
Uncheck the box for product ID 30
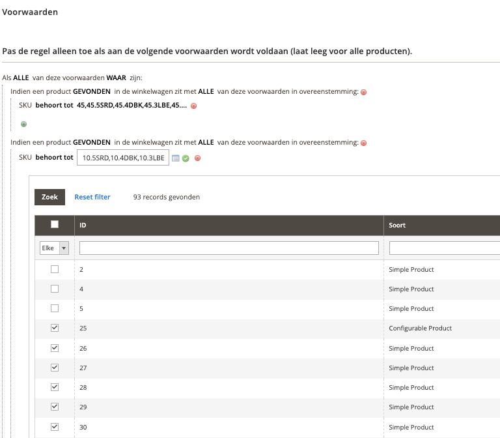pos(55,427)
